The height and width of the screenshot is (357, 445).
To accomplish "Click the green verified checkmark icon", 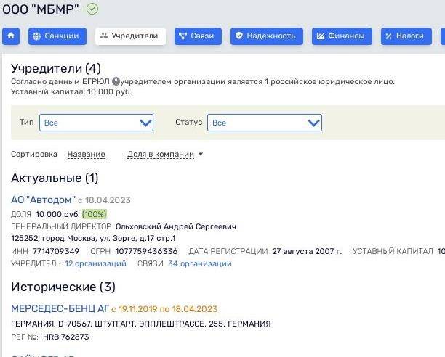I will tap(92, 9).
